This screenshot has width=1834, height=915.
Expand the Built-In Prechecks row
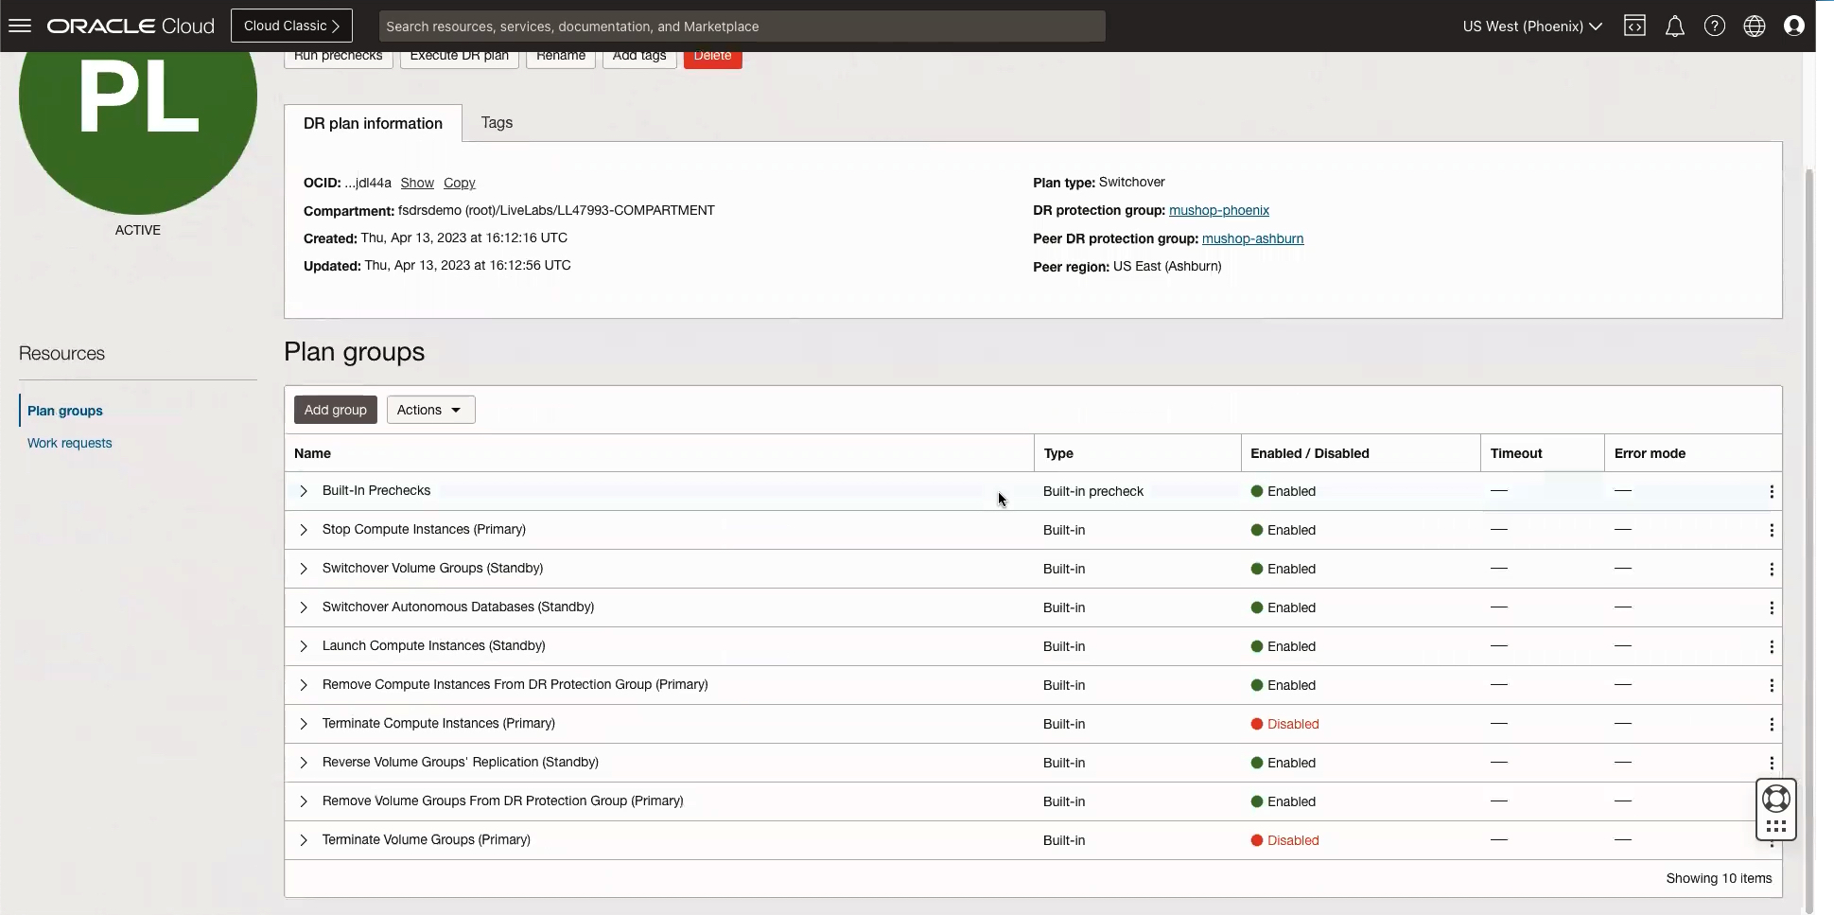tap(304, 491)
